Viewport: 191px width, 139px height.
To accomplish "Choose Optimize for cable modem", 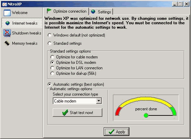I will pyautogui.click(x=52, y=57).
